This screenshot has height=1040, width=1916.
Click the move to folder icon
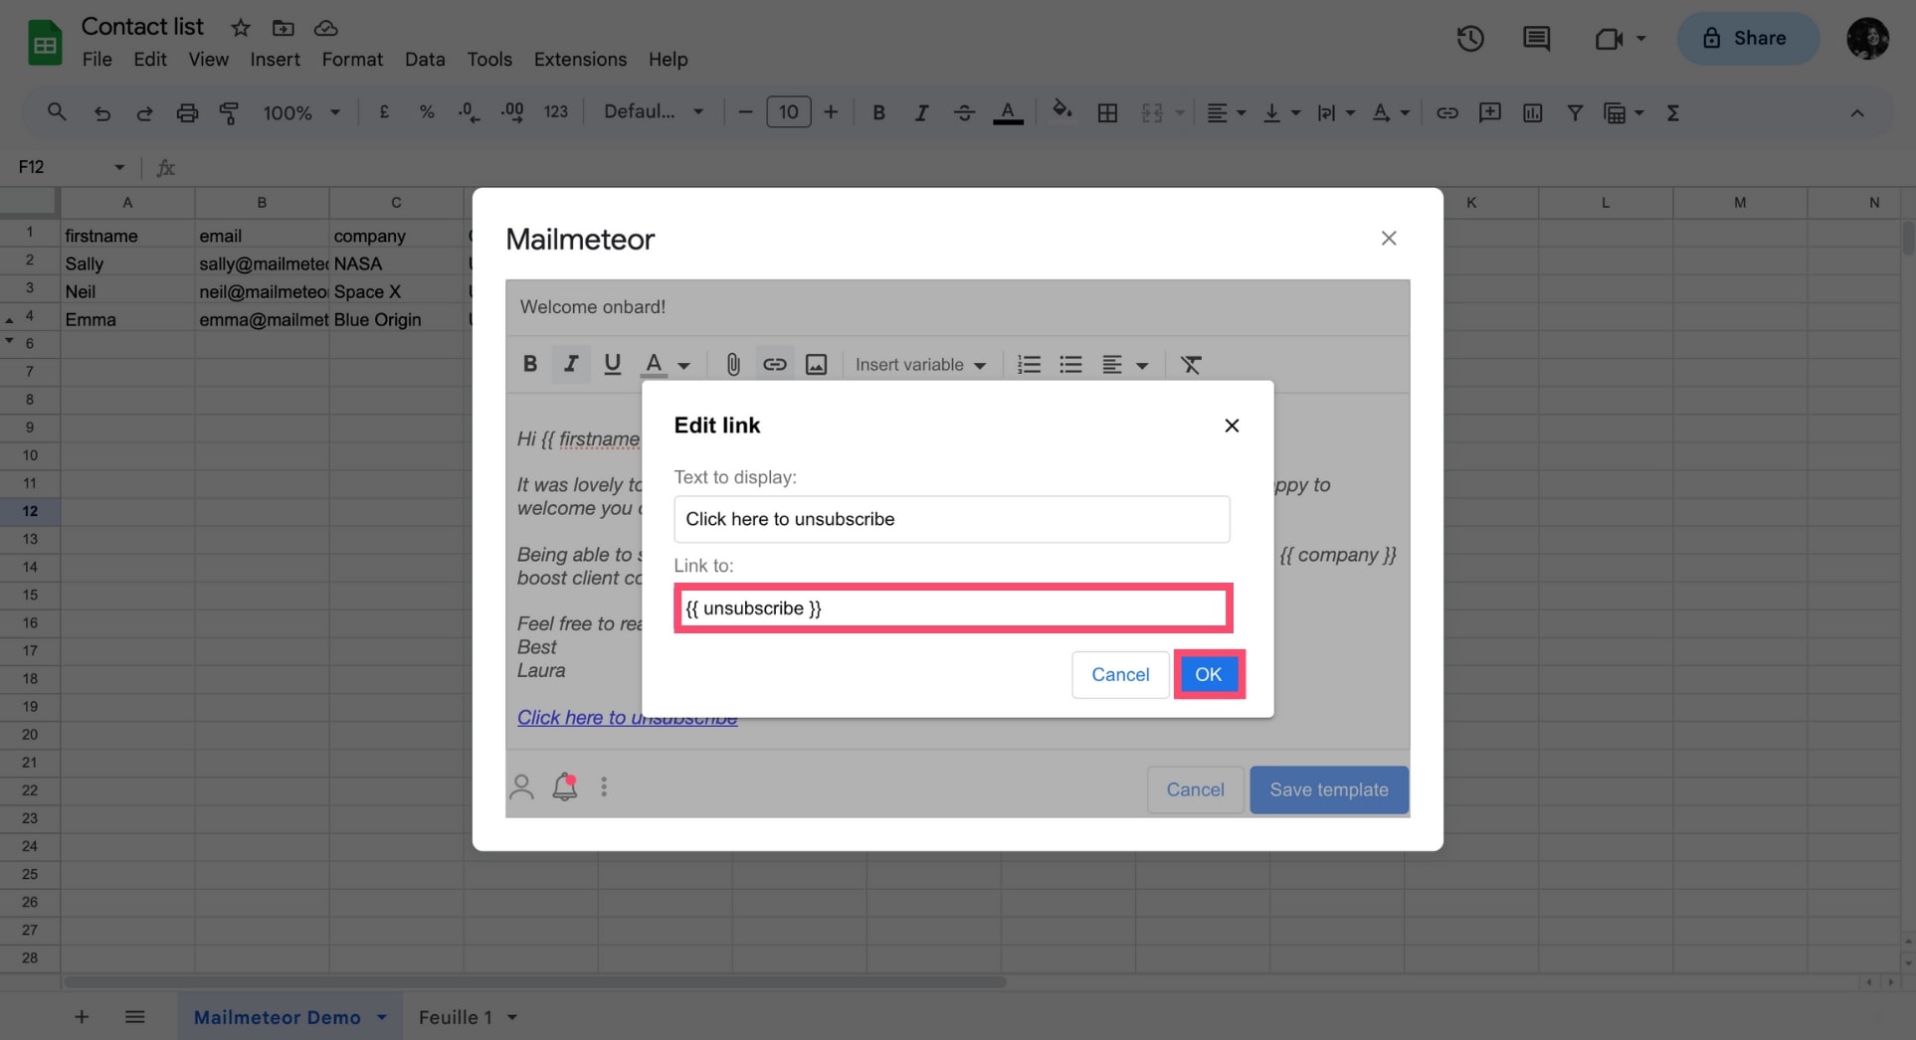click(284, 28)
